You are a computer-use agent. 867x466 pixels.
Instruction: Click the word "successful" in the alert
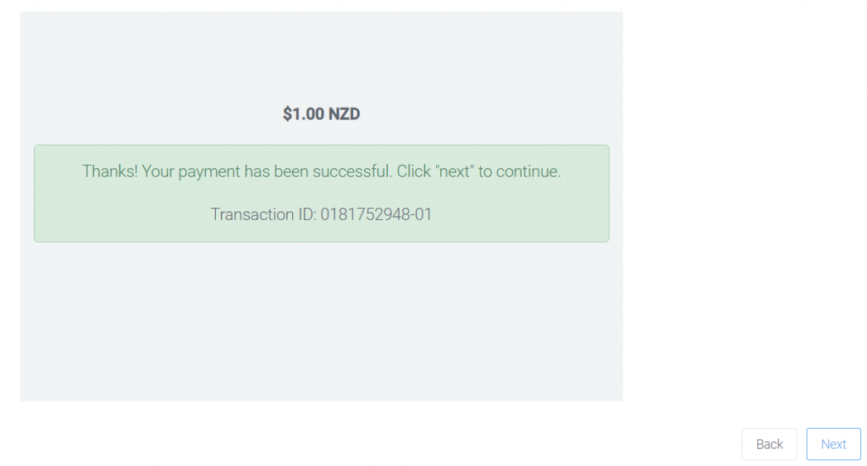(351, 171)
